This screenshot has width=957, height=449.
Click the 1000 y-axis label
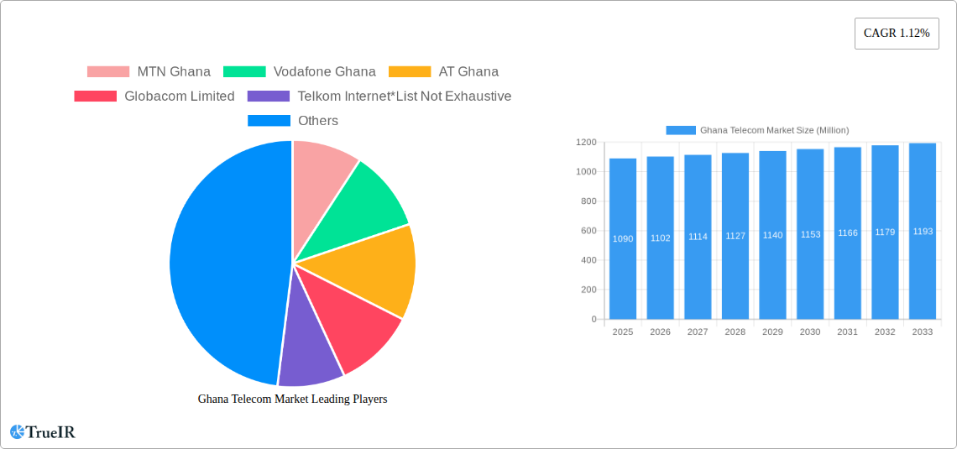pyautogui.click(x=586, y=171)
